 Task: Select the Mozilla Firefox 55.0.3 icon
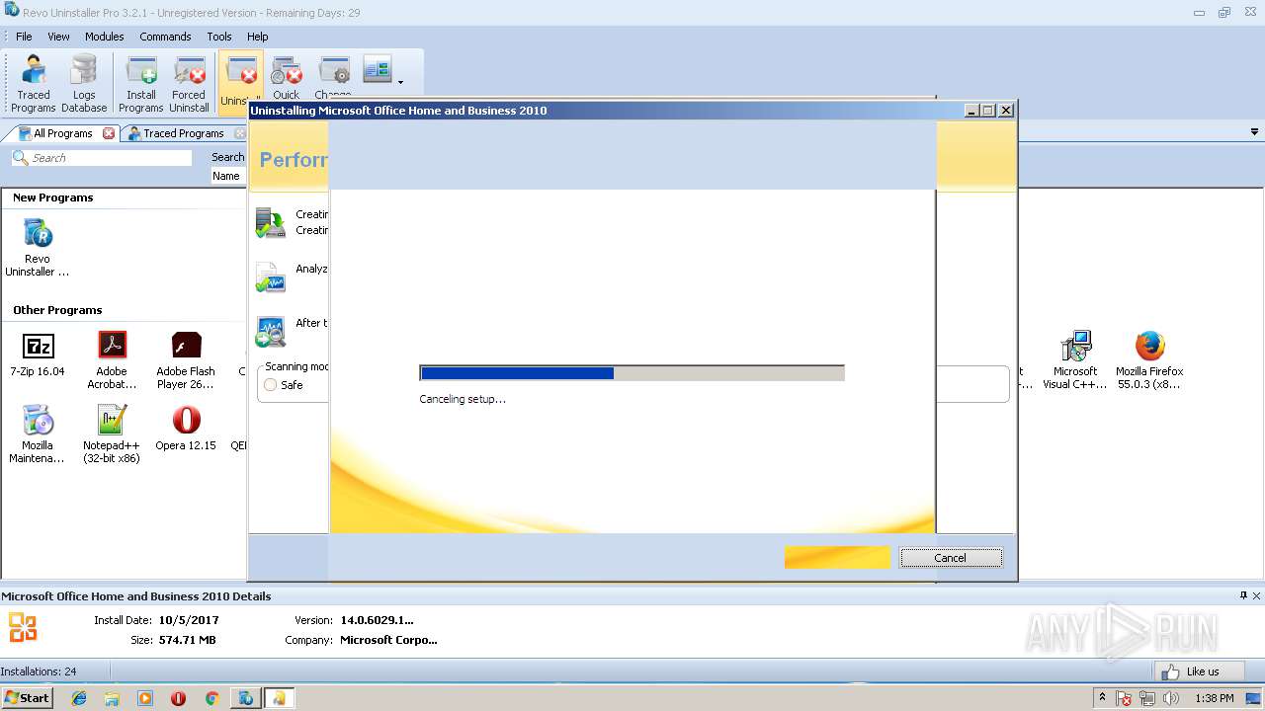coord(1149,360)
